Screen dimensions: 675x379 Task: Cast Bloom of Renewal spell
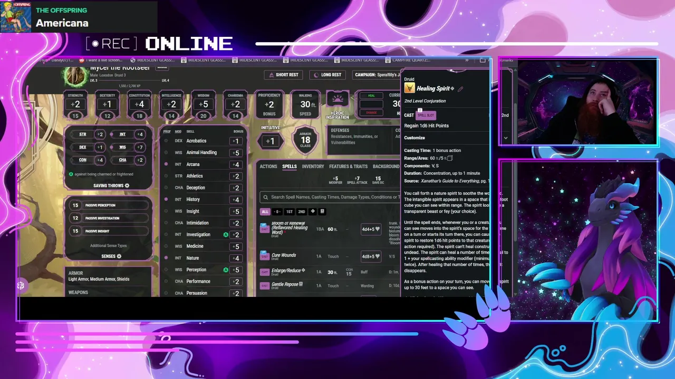265,229
